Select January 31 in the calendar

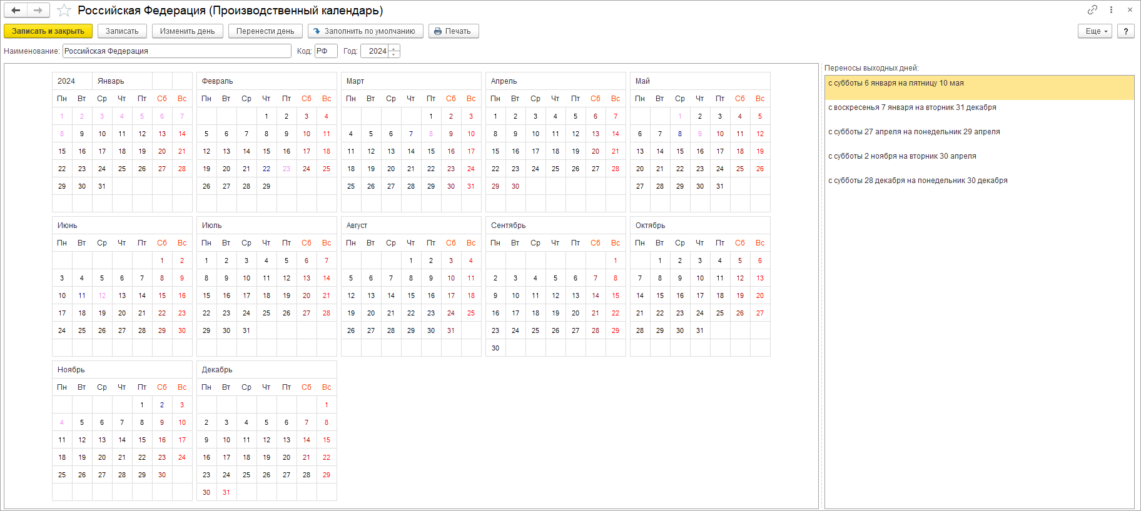[102, 186]
